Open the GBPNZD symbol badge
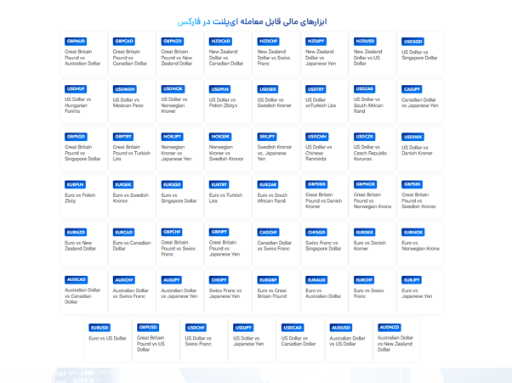The height and width of the screenshot is (383, 512). tap(173, 41)
